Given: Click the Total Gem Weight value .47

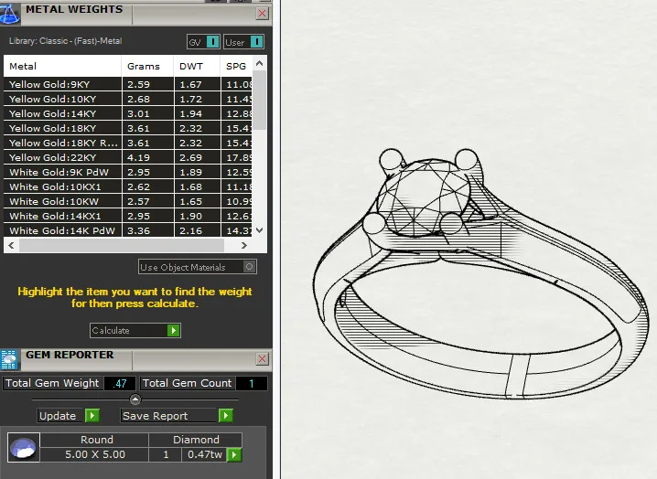Looking at the screenshot, I should pos(120,383).
